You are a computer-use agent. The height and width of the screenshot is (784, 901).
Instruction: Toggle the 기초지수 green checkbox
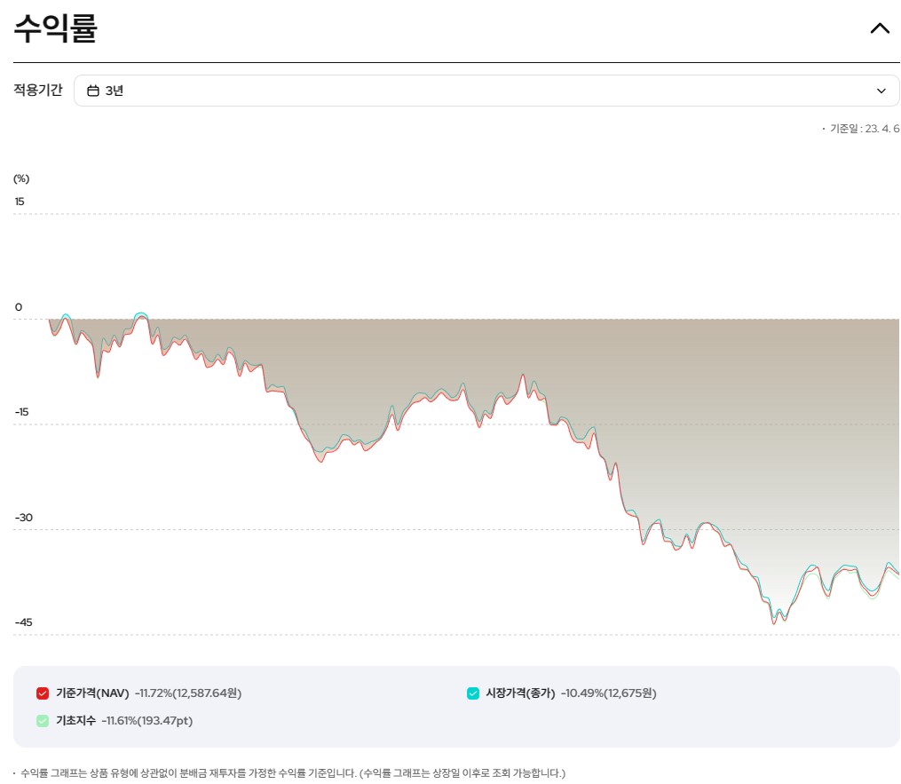click(43, 721)
